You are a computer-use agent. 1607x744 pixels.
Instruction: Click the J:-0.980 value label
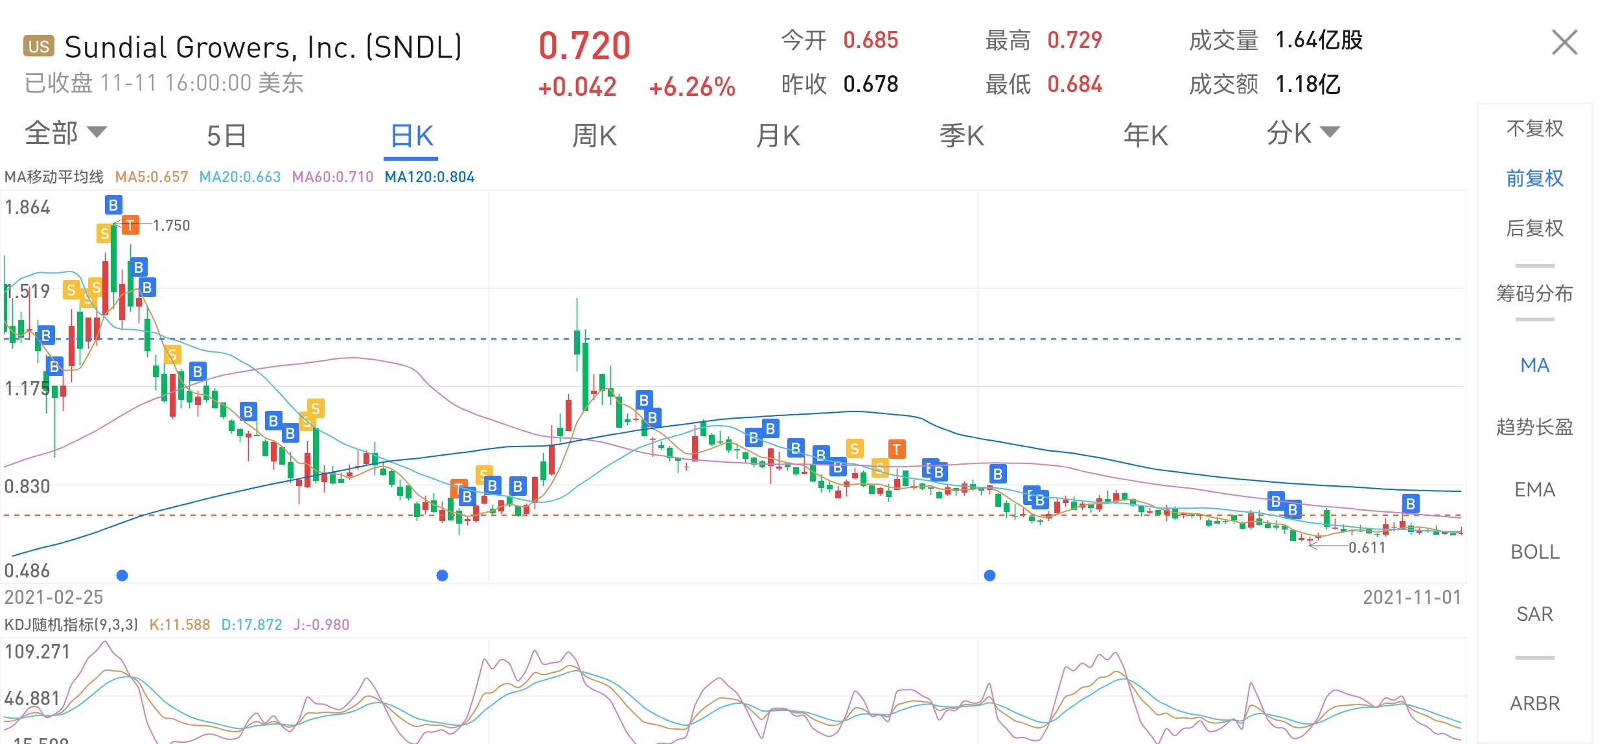point(321,624)
